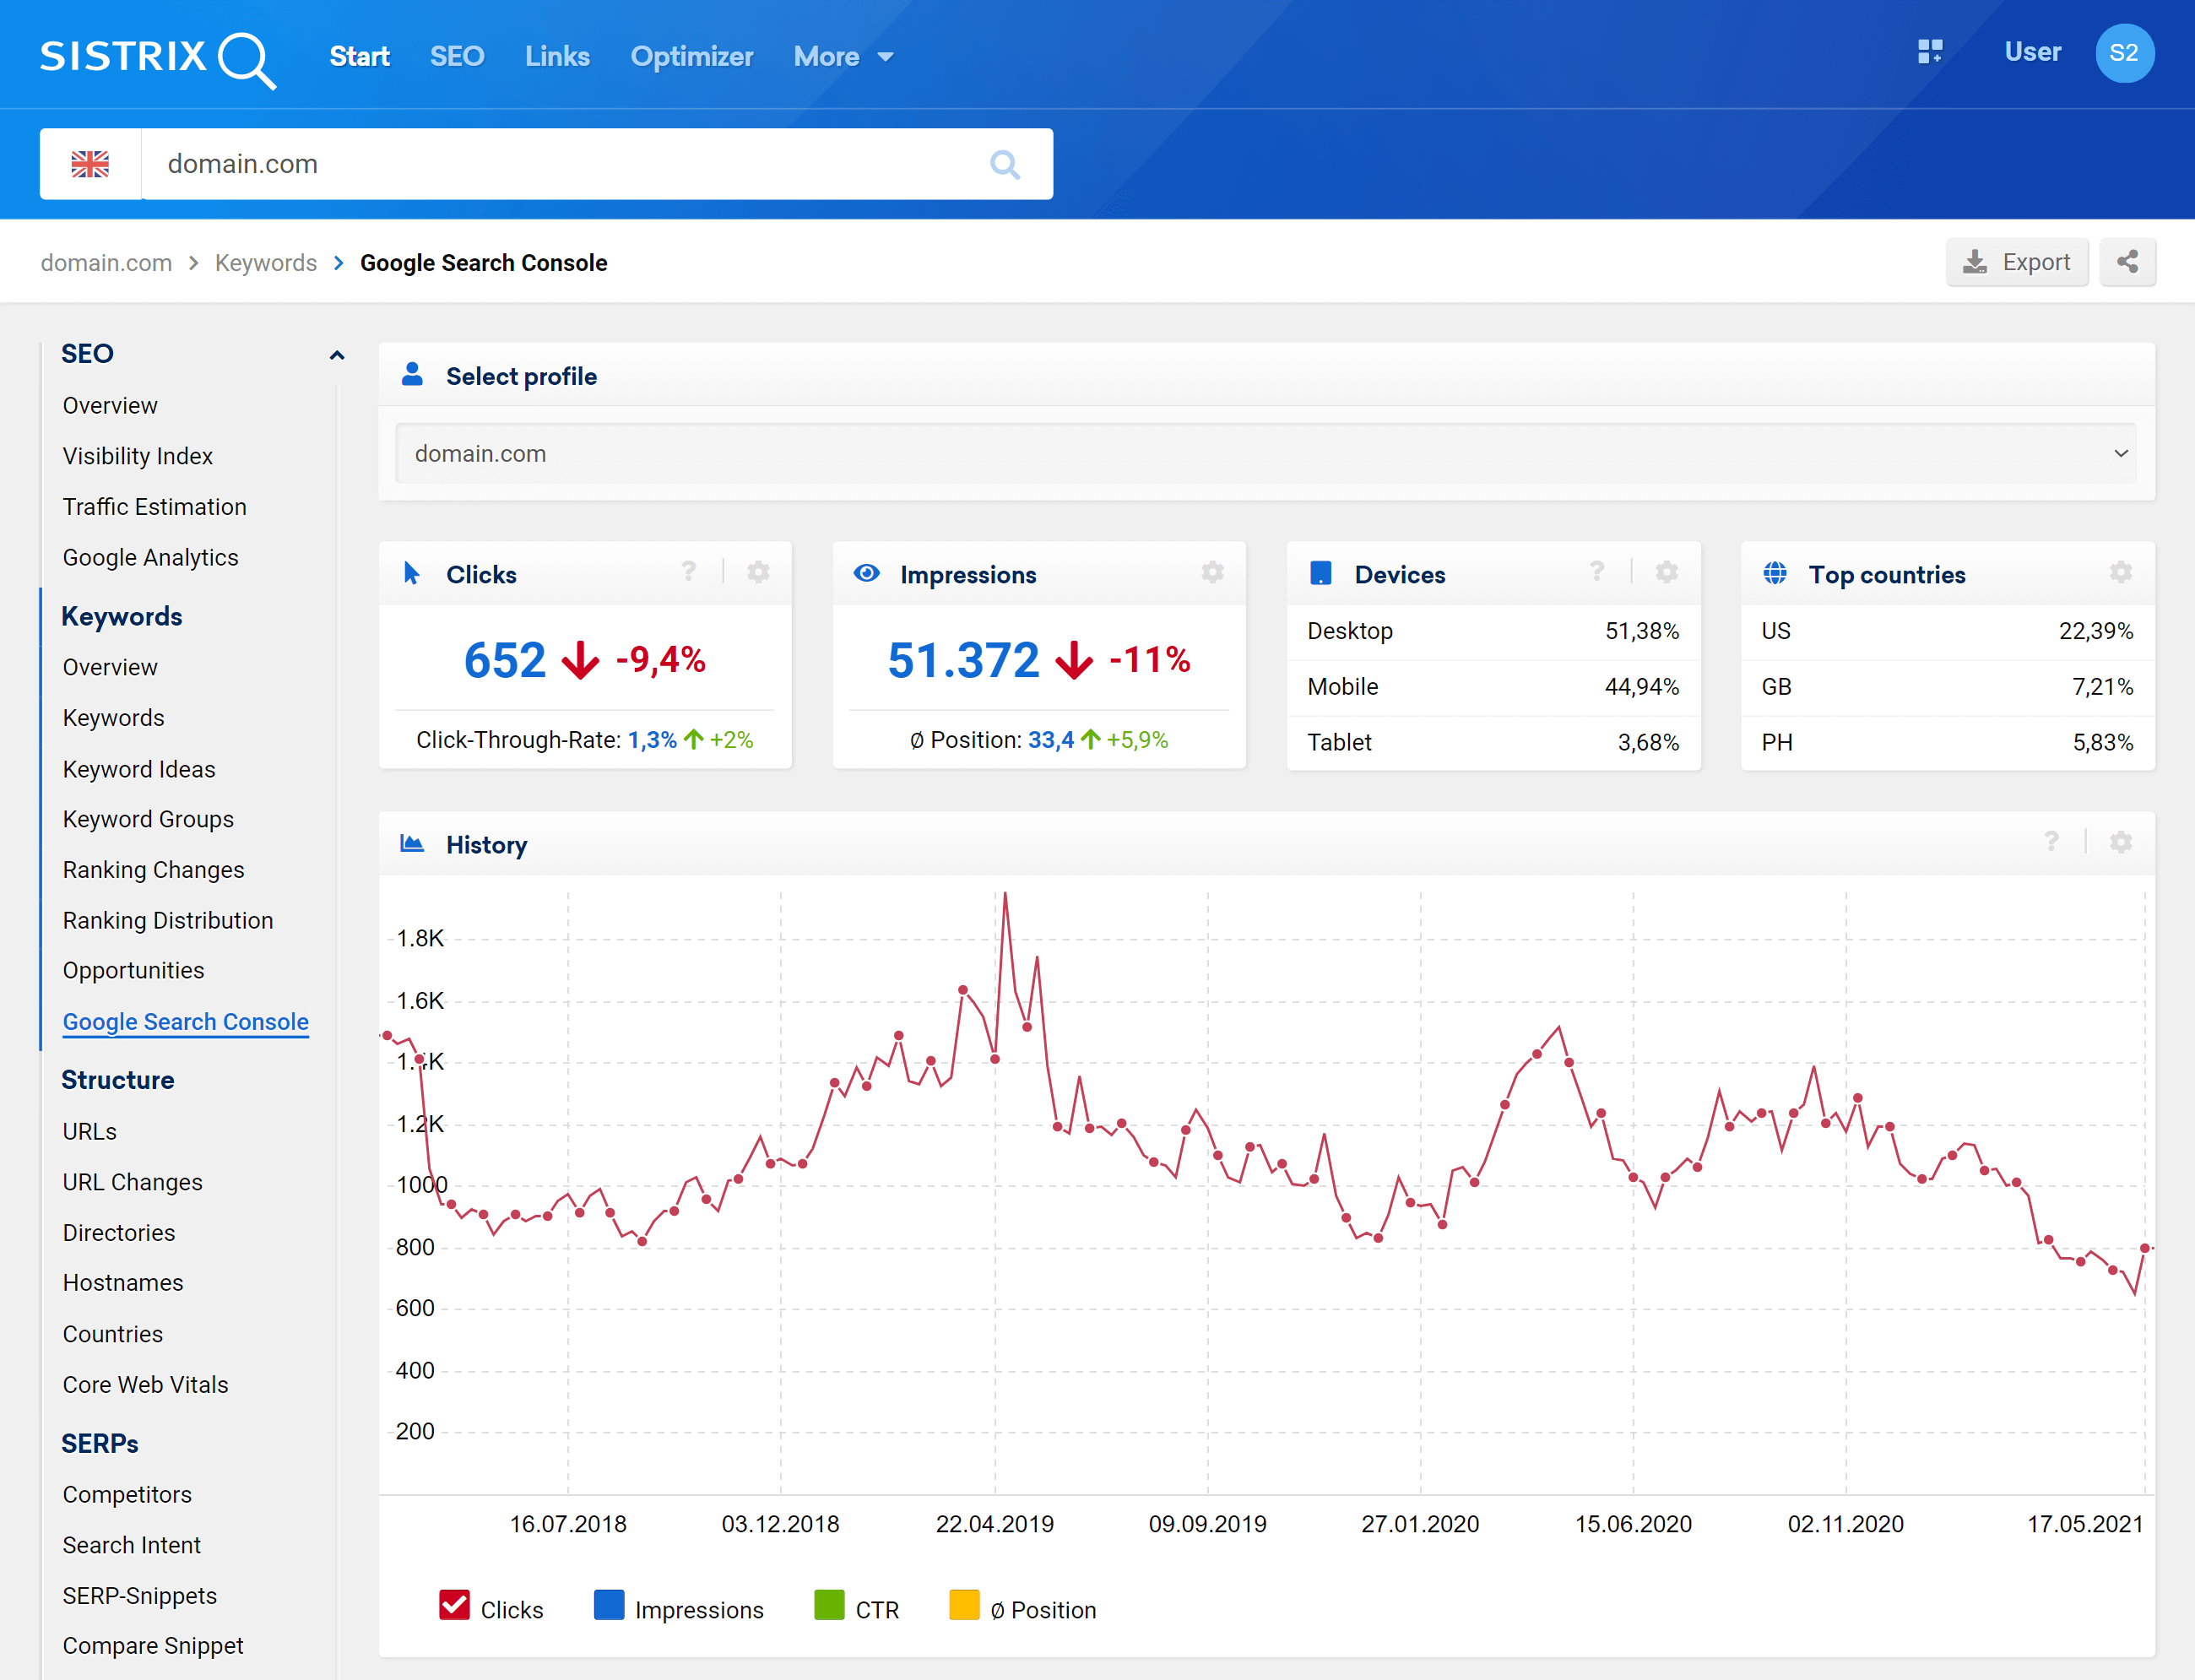Viewport: 2195px width, 1680px height.
Task: Enable the CTR series in chart
Action: point(829,1605)
